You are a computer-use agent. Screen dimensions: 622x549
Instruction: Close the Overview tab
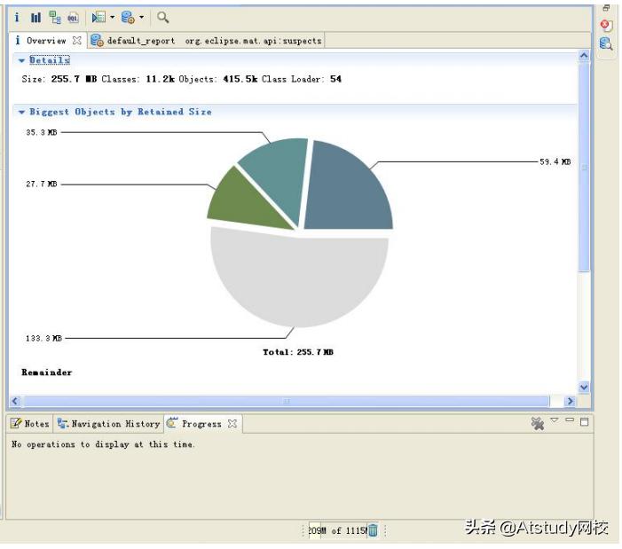point(77,41)
